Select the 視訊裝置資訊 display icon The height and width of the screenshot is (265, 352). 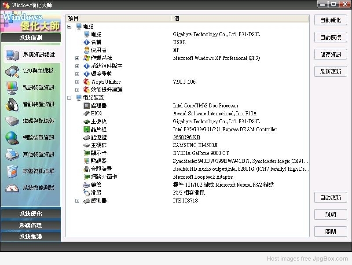(12, 88)
